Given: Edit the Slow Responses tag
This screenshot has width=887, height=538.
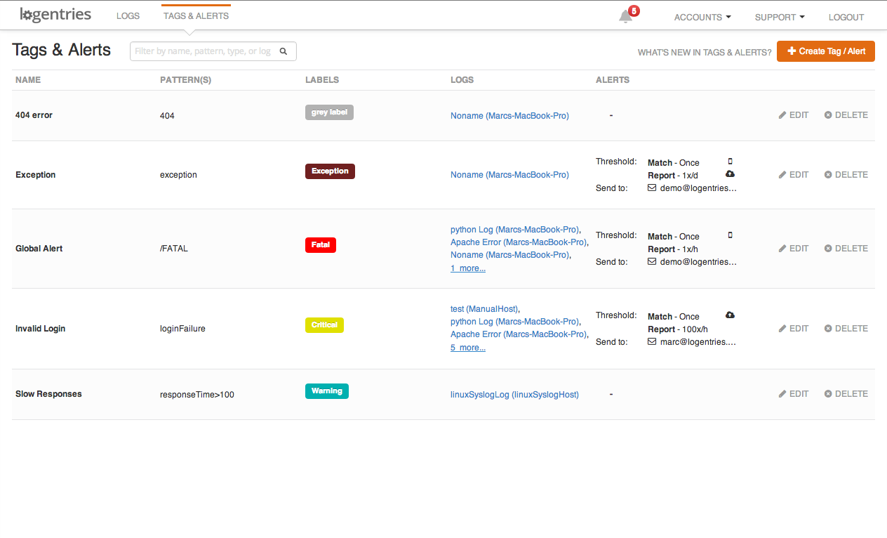Looking at the screenshot, I should [794, 394].
